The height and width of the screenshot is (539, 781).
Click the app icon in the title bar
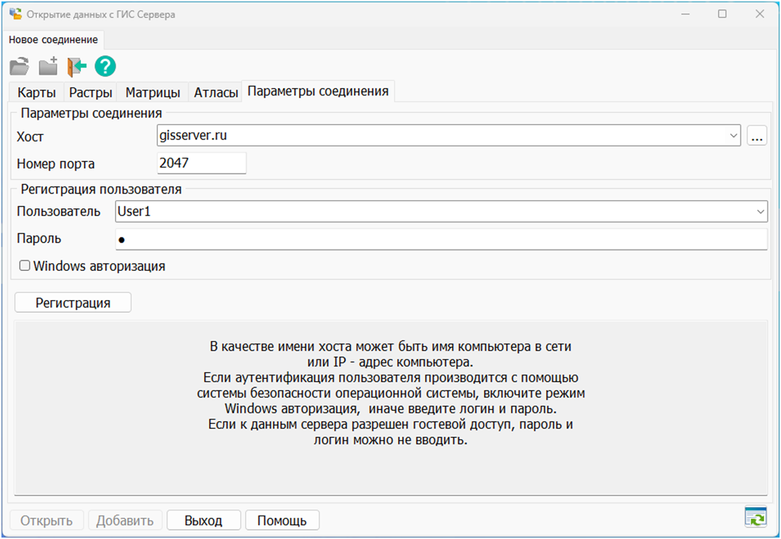coord(15,14)
